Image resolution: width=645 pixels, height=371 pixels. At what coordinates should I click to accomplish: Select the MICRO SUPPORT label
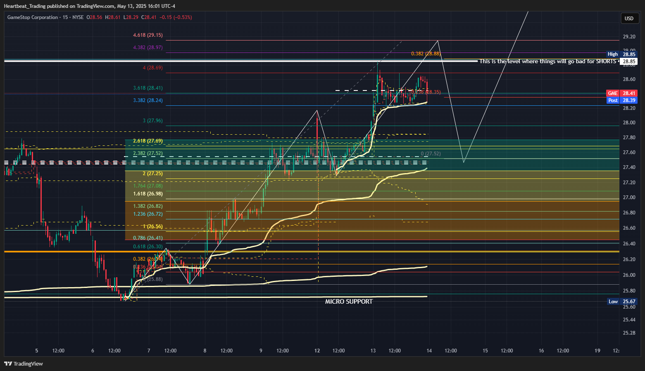pyautogui.click(x=349, y=302)
